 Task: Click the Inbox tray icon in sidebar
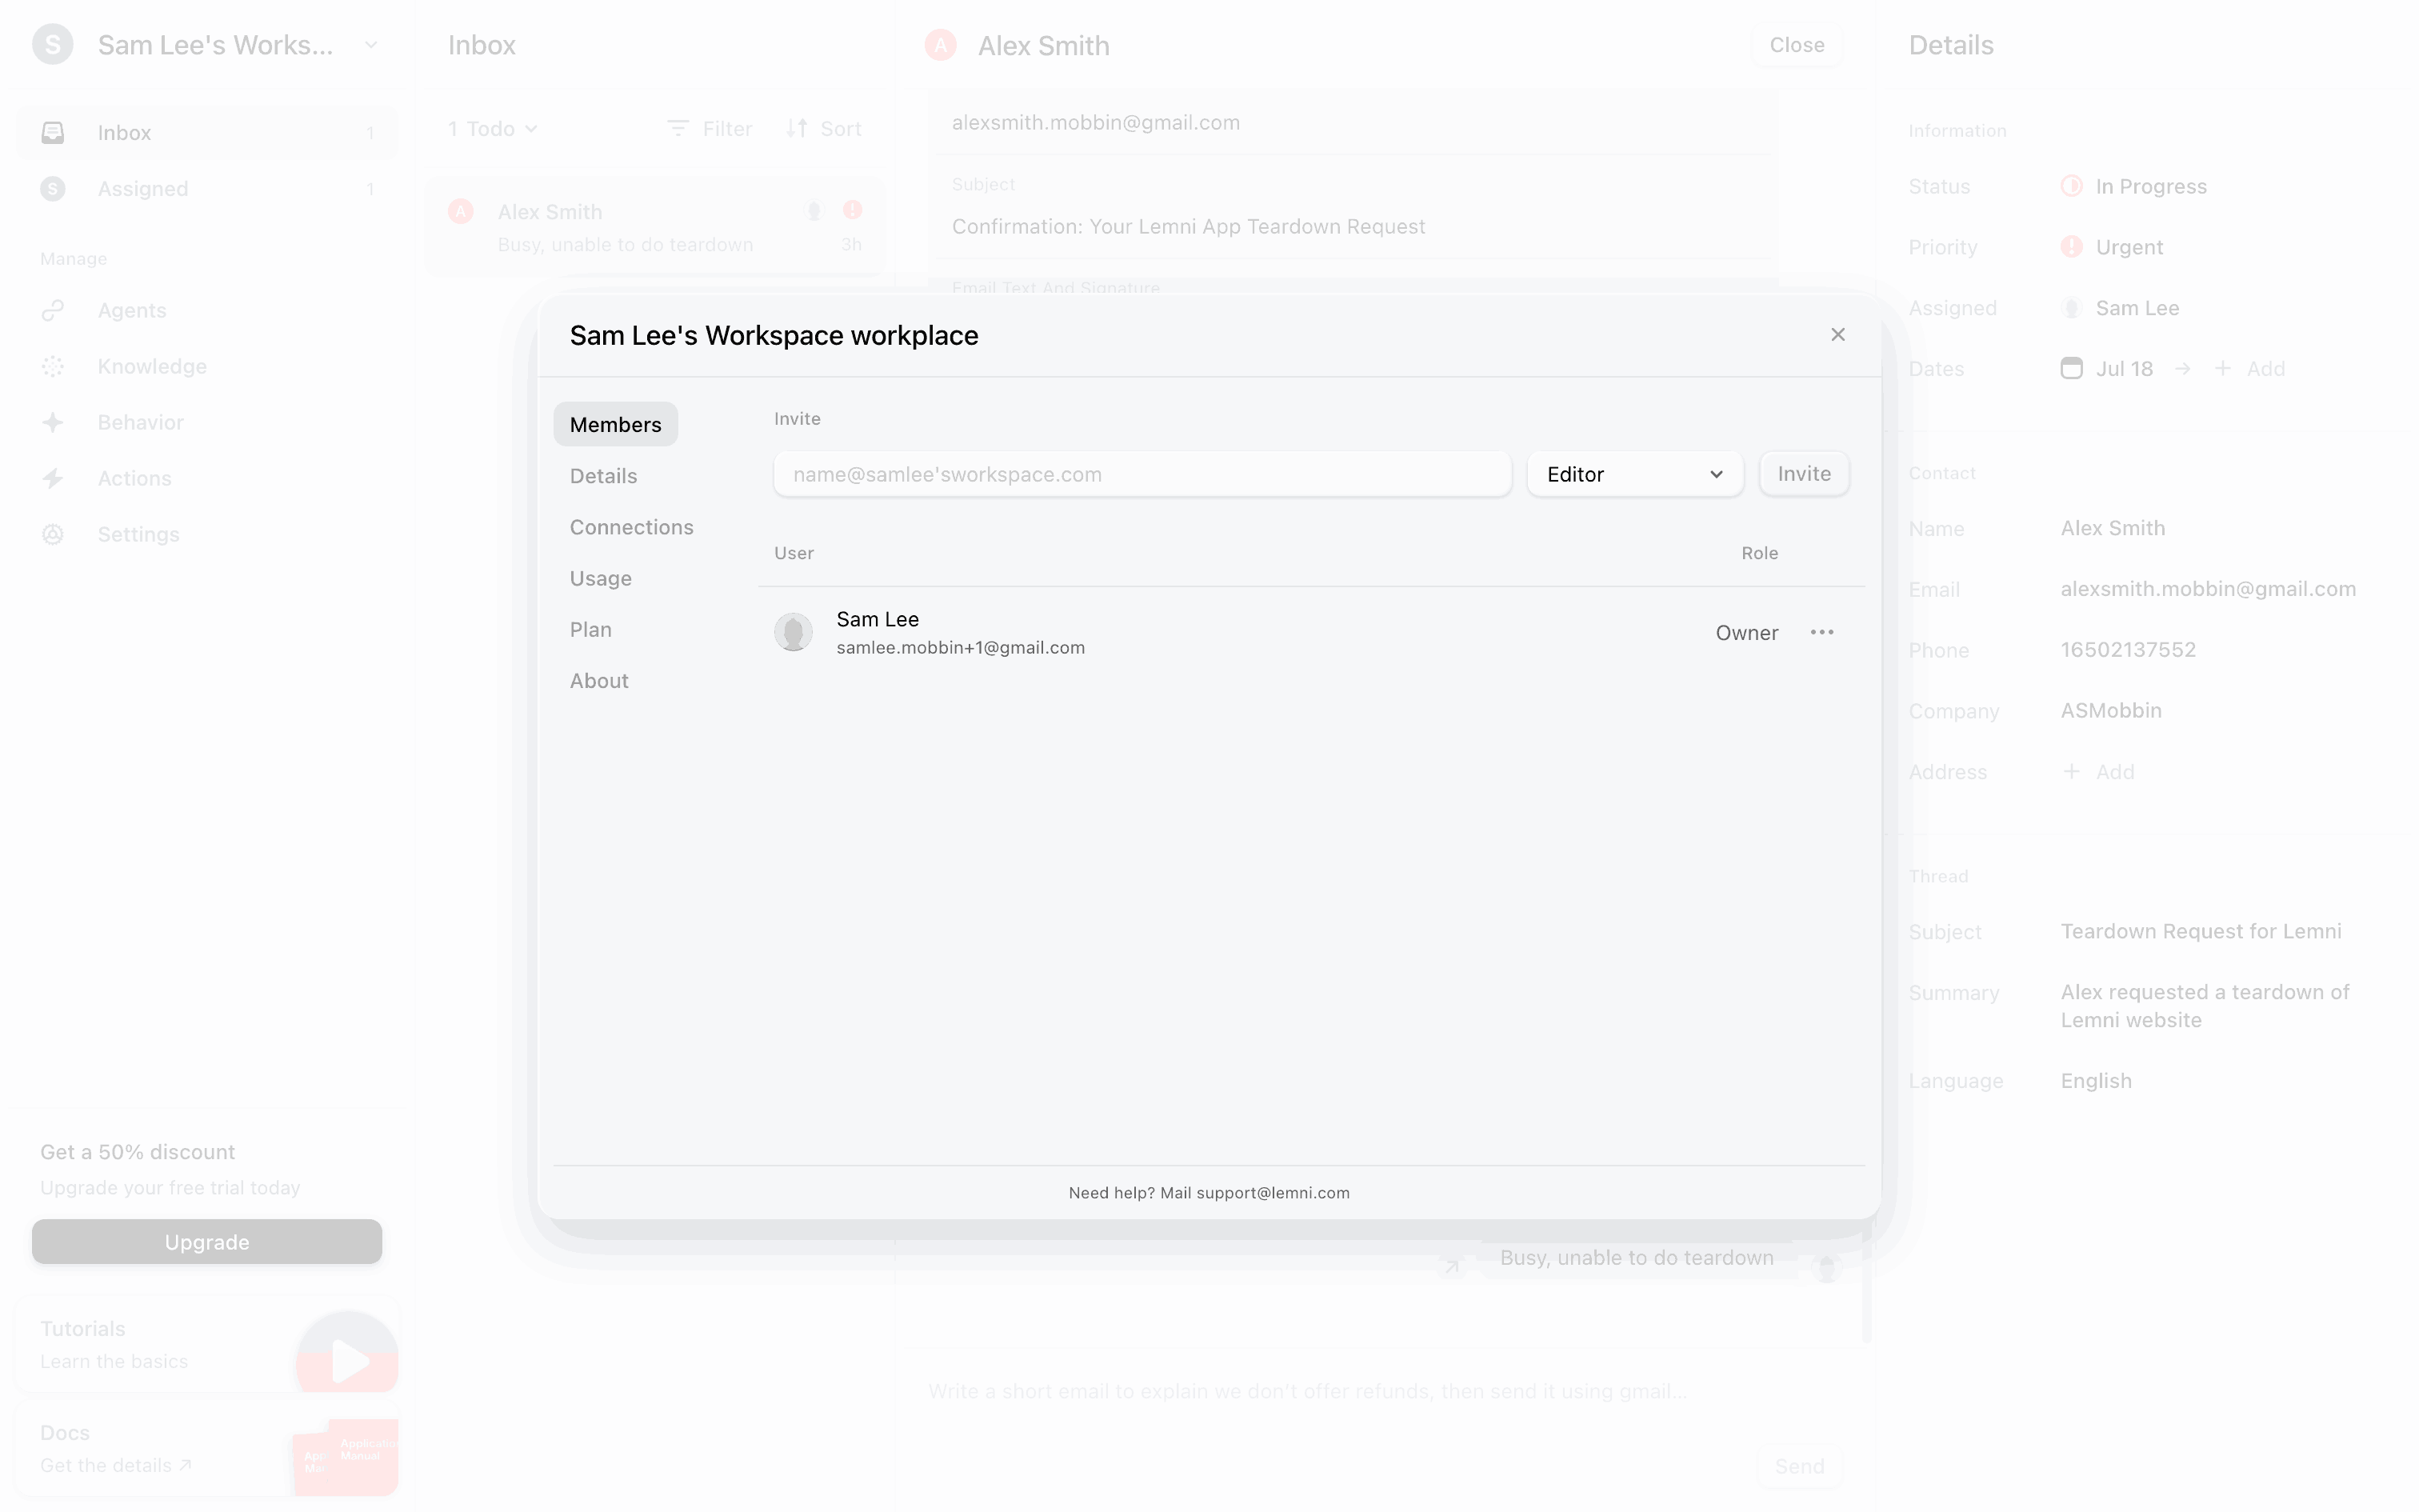pyautogui.click(x=53, y=132)
